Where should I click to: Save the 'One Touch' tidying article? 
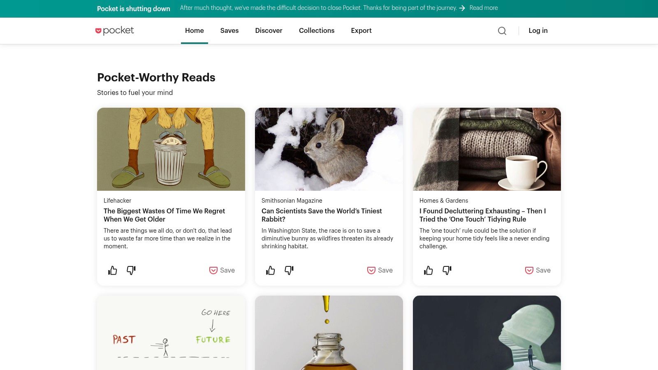tap(538, 270)
